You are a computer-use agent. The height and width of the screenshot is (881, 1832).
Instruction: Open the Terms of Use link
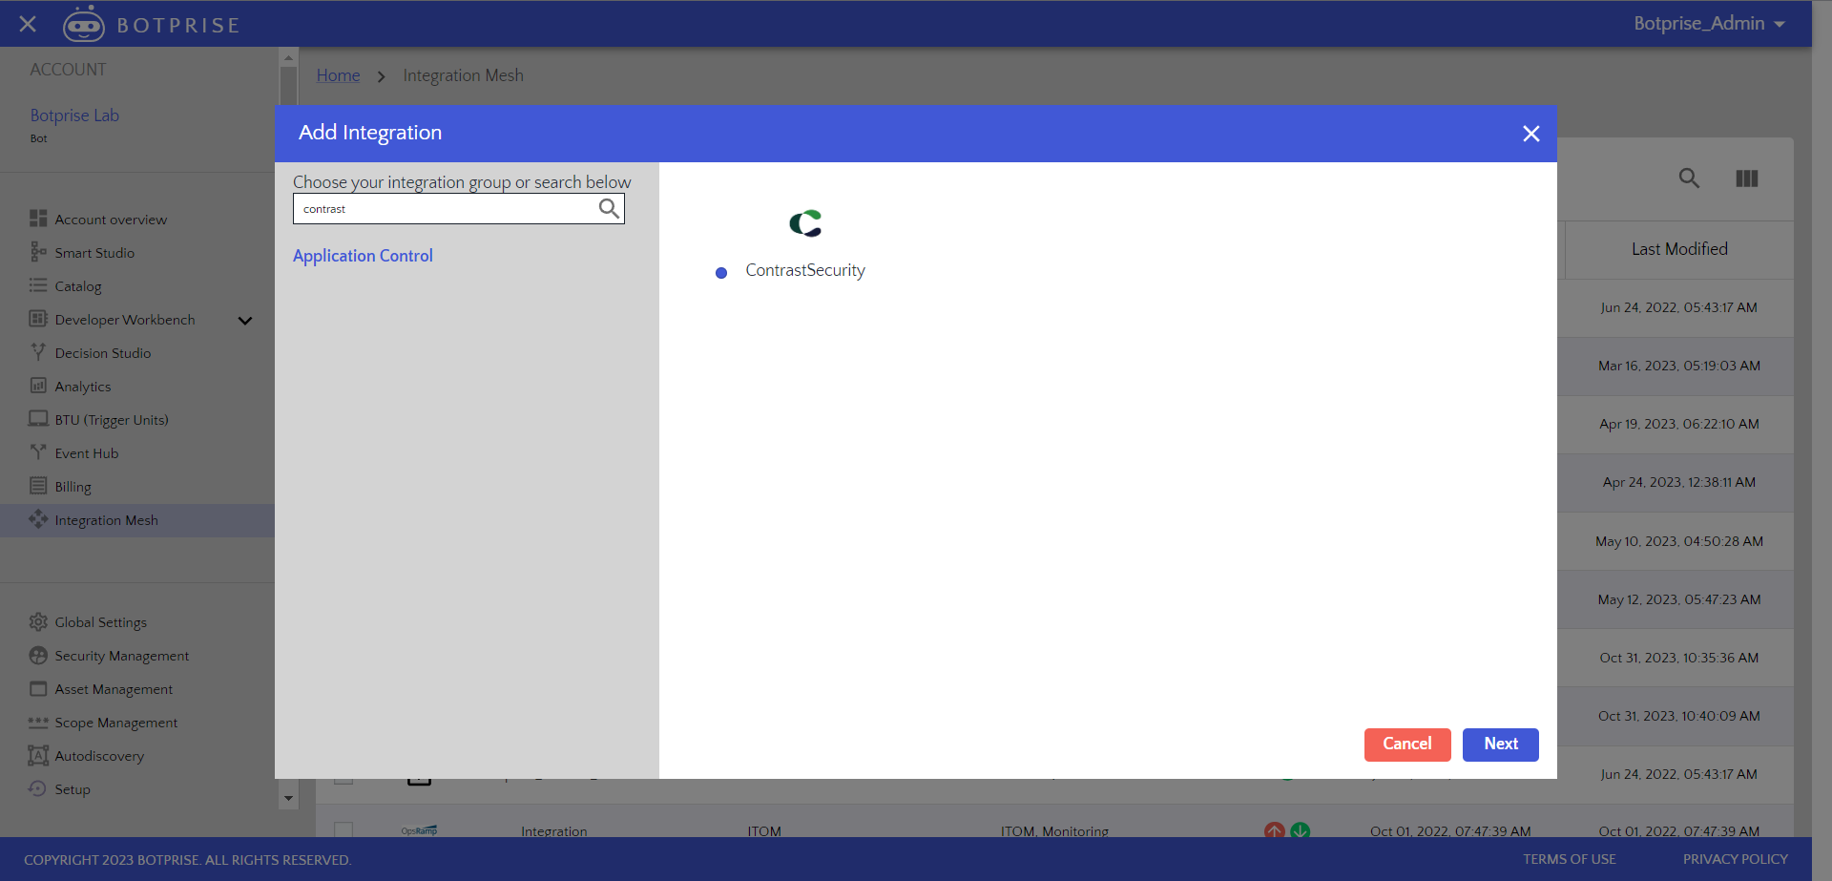click(1570, 859)
